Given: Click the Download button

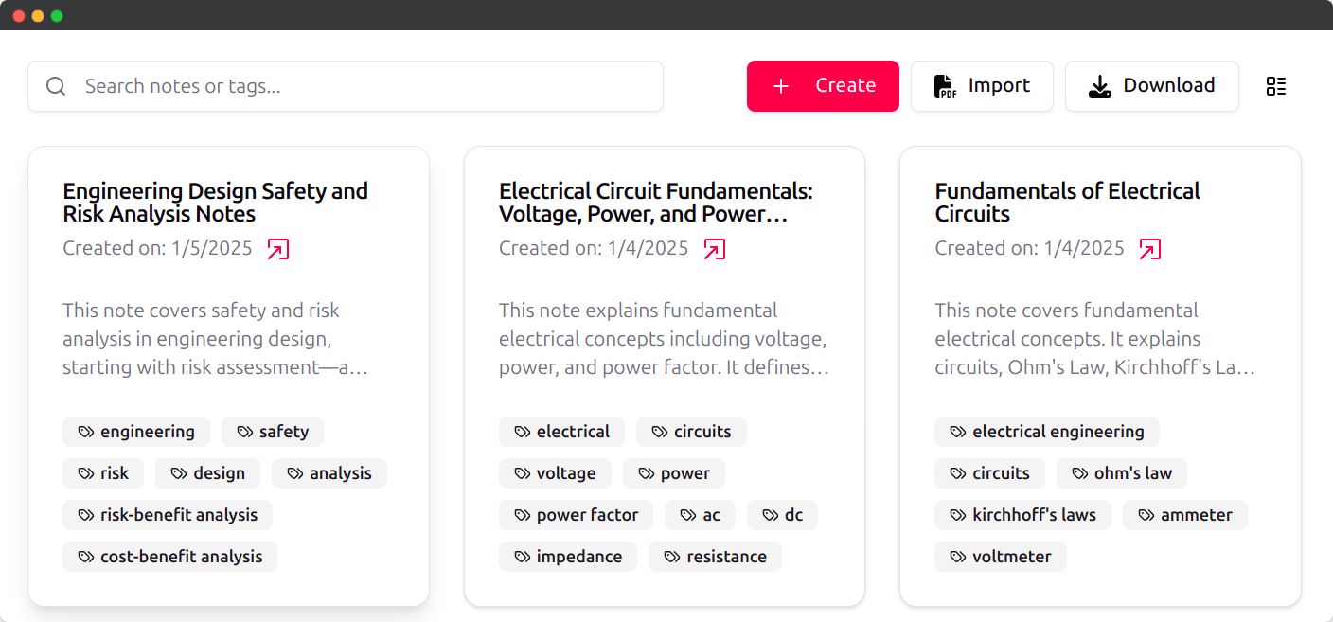Looking at the screenshot, I should pyautogui.click(x=1152, y=86).
